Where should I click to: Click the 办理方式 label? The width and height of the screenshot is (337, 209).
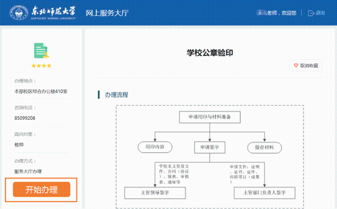click(x=25, y=161)
